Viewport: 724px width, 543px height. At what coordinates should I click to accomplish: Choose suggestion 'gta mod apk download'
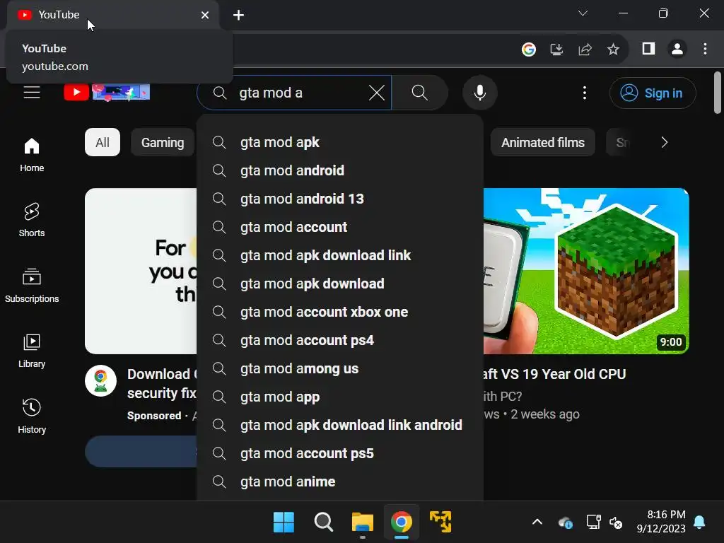[340, 284]
